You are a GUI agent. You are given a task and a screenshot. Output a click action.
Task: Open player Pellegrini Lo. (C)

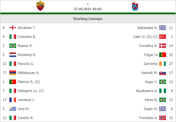pyautogui.click(x=31, y=91)
